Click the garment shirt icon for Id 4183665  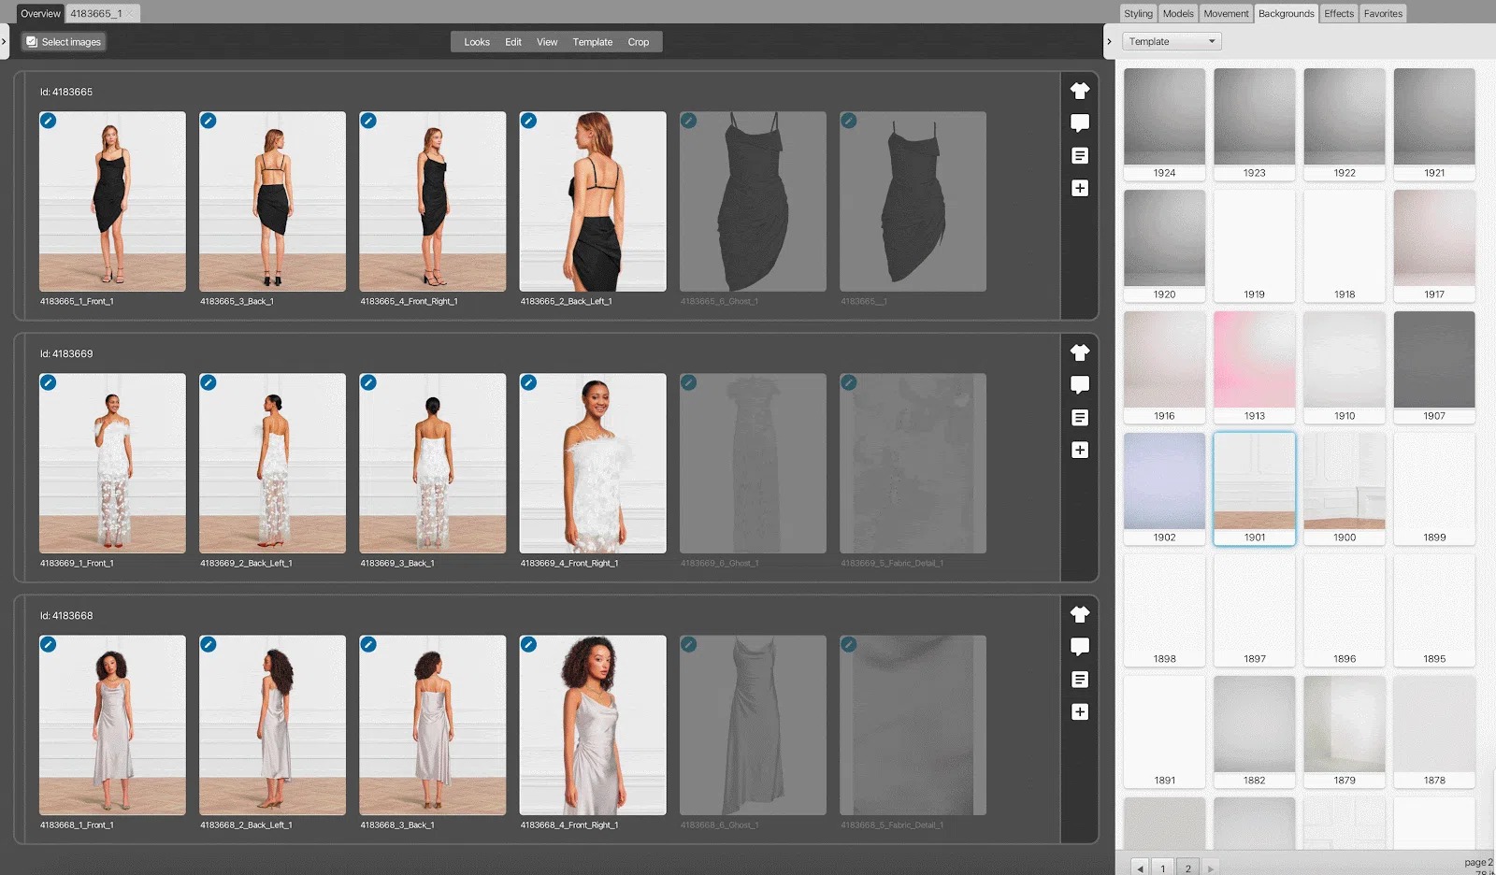1080,91
